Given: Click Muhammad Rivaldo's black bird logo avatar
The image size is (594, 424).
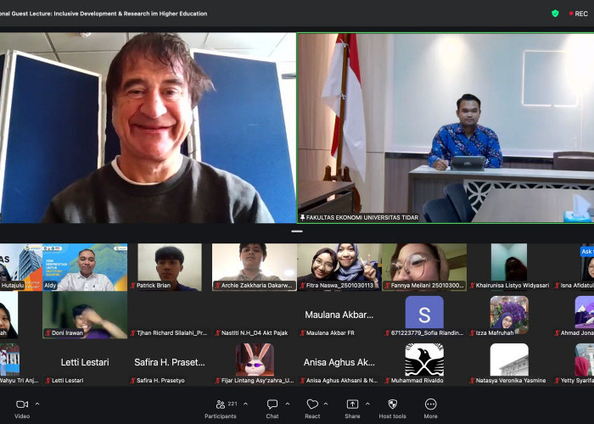Looking at the screenshot, I should coord(424,360).
